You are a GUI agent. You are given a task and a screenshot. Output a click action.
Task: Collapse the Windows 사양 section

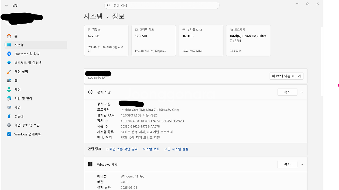[302, 164]
